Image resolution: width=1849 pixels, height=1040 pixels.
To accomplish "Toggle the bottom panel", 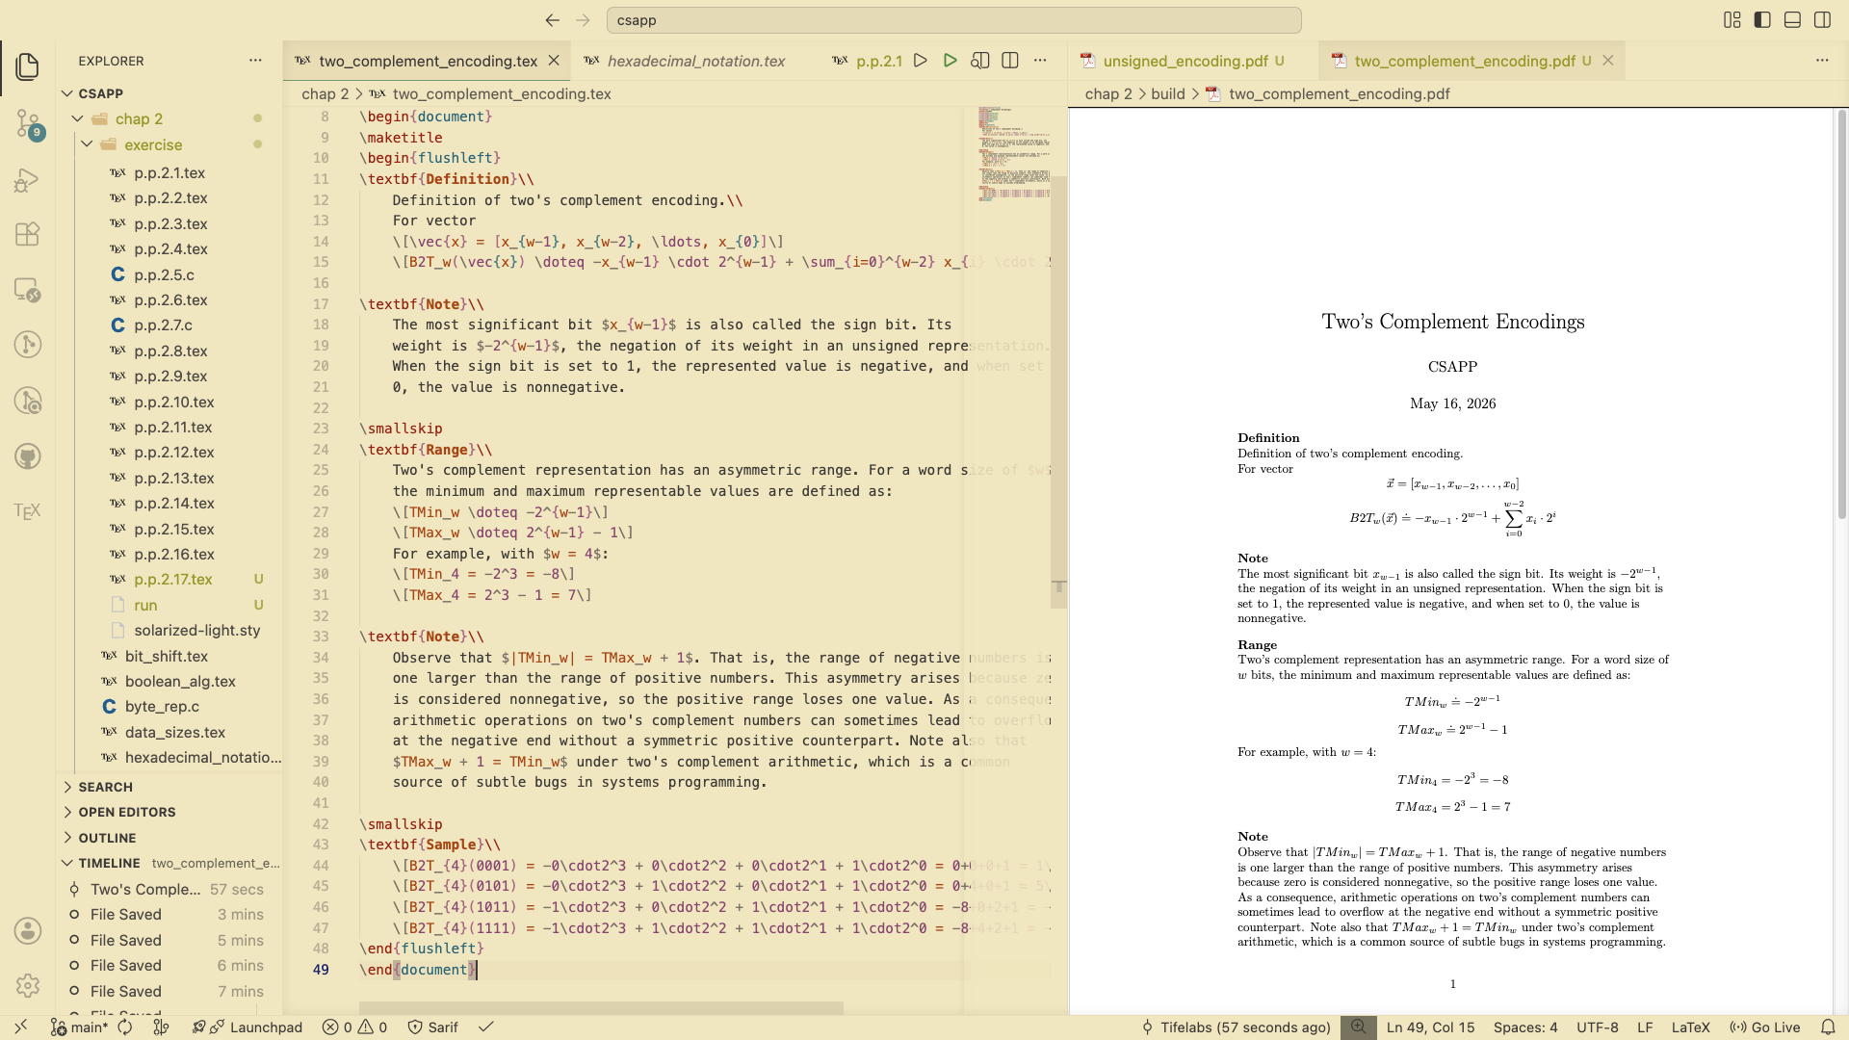I will coord(1792,20).
